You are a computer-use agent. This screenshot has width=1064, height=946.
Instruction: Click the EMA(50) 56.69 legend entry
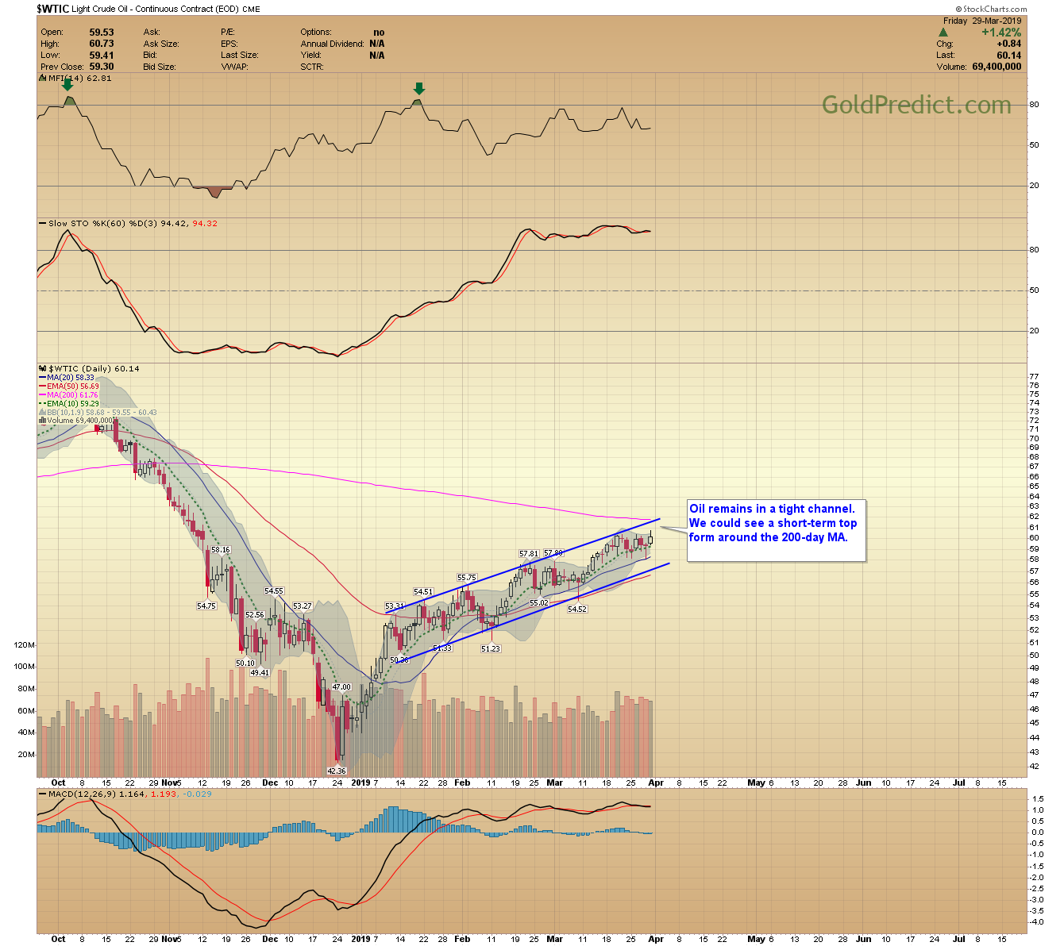[68, 386]
